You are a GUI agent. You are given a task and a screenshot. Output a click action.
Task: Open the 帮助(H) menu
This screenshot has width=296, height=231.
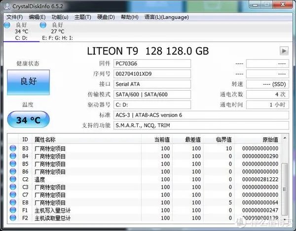(x=130, y=17)
